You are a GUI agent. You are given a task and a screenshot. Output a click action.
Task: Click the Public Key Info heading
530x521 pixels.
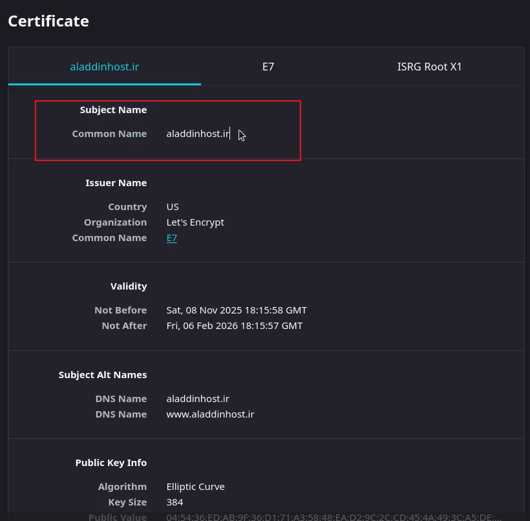[111, 463]
